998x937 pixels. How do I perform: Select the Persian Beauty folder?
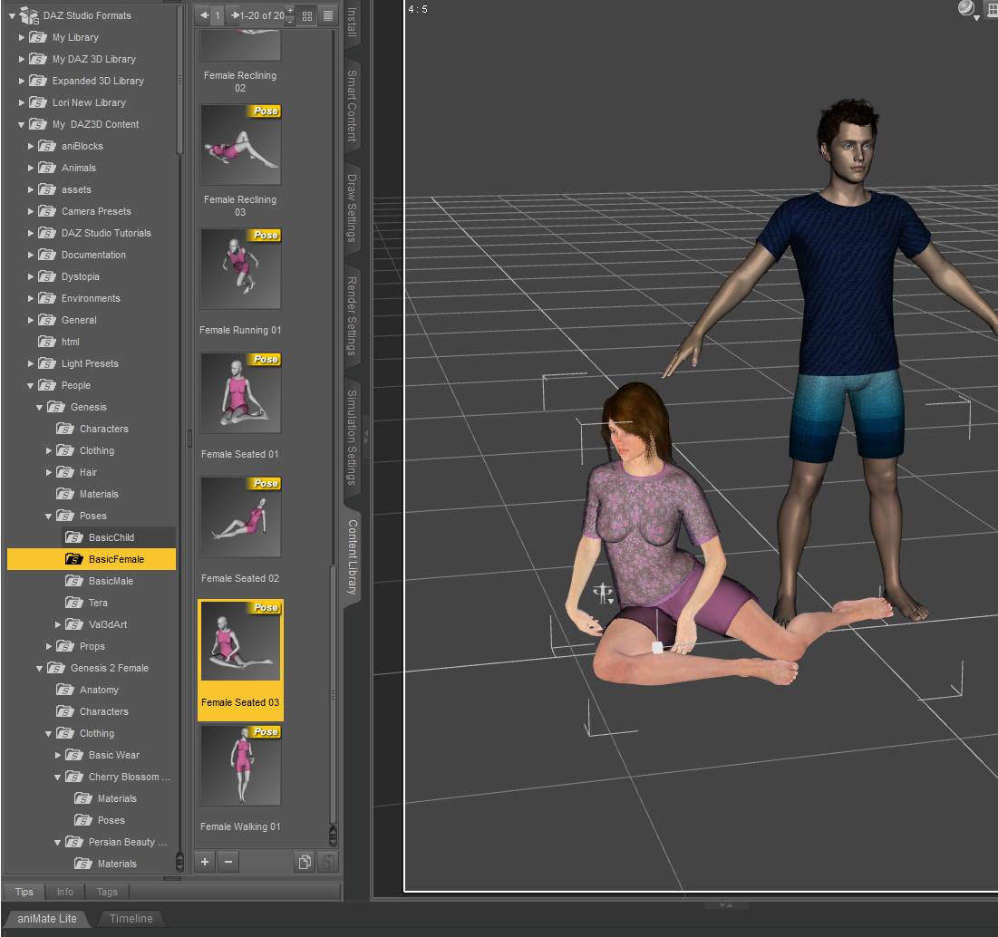pyautogui.click(x=127, y=842)
